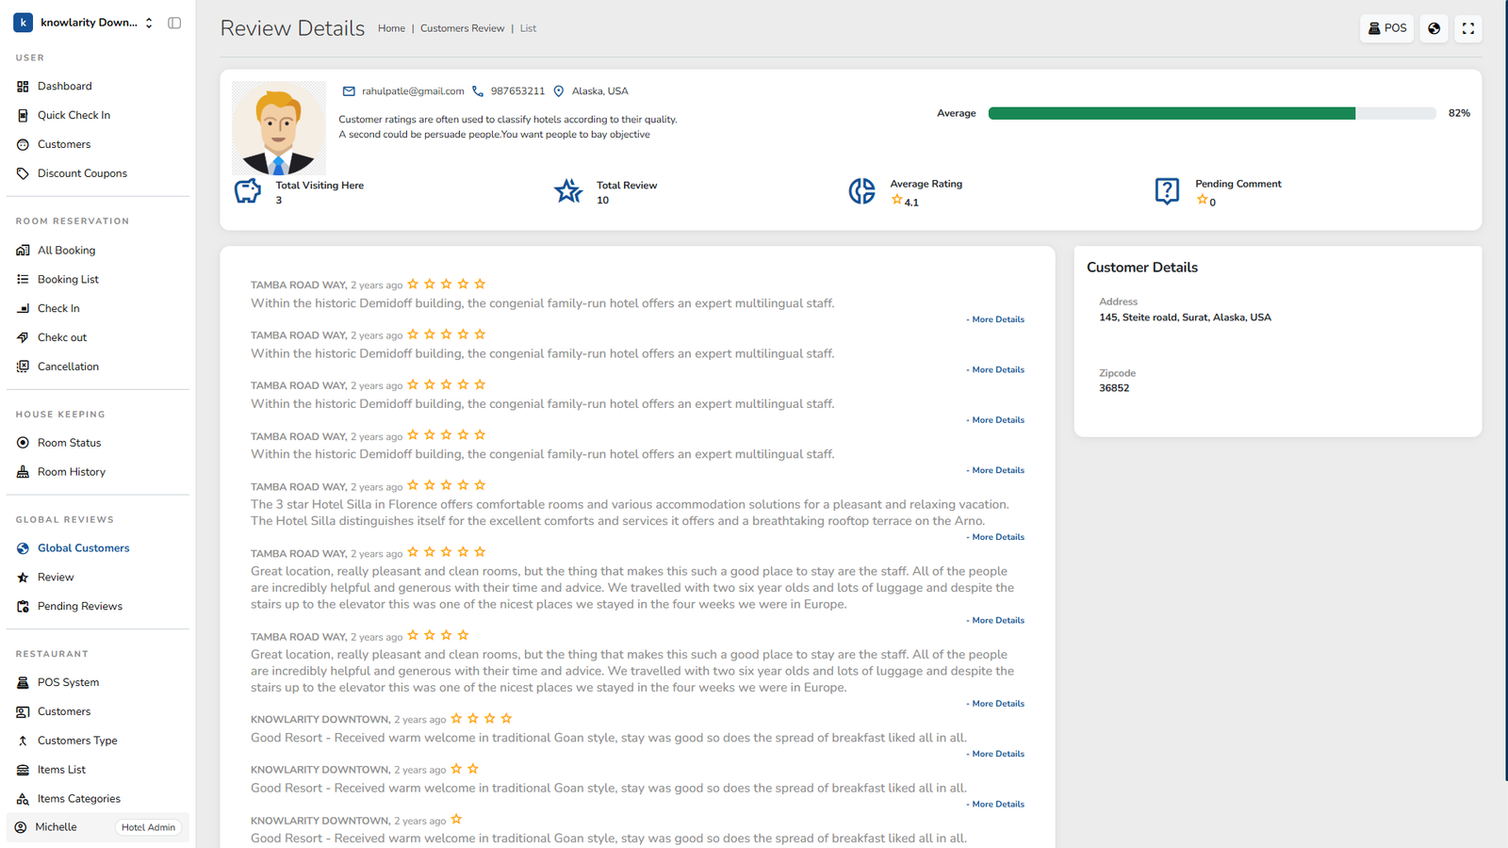This screenshot has height=848, width=1508.
Task: Open the POS button in header
Action: 1386,28
